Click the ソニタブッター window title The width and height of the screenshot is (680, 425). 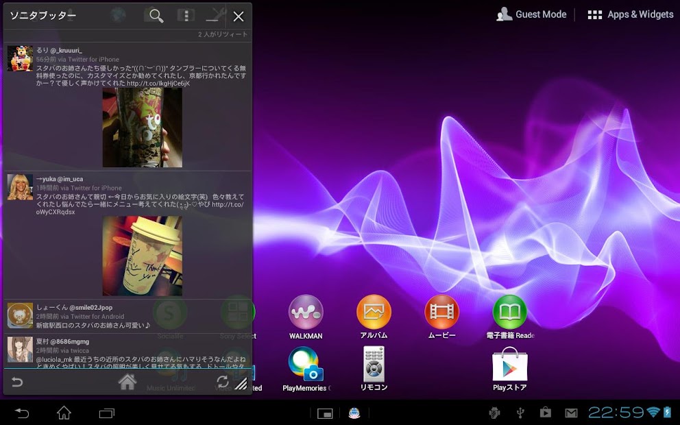43,16
